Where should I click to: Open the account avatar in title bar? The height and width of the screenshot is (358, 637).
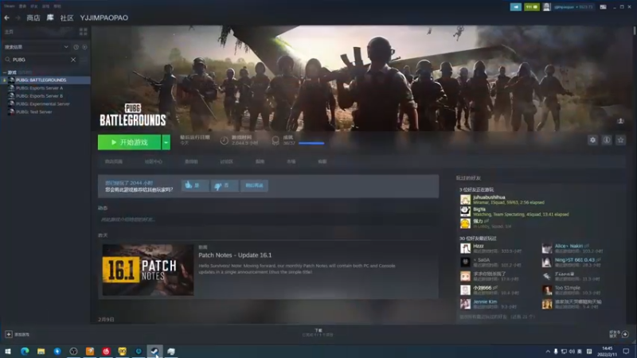[x=547, y=7]
